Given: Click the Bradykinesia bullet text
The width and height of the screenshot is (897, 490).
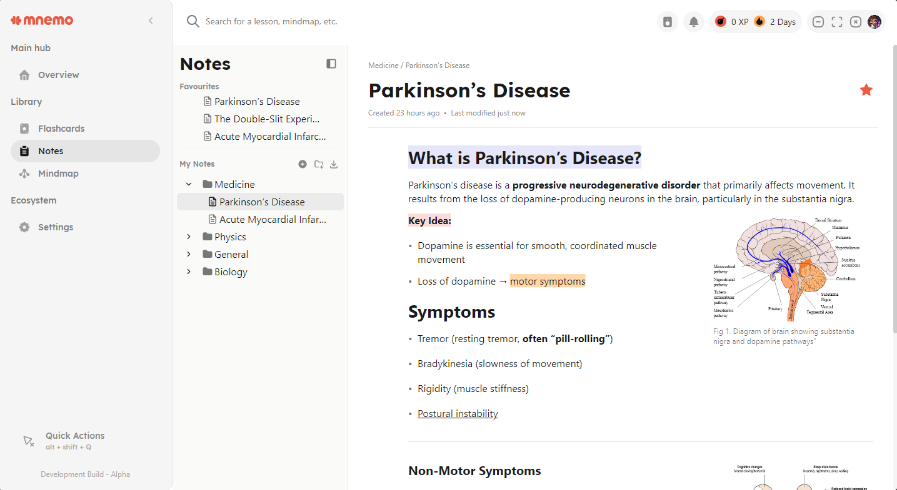Looking at the screenshot, I should tap(500, 363).
